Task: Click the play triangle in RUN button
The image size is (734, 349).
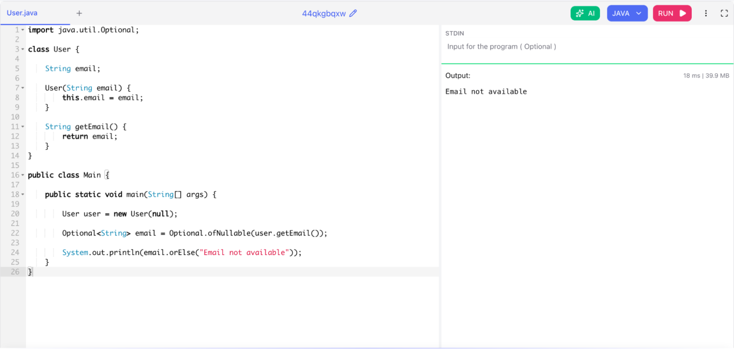Action: [x=683, y=13]
